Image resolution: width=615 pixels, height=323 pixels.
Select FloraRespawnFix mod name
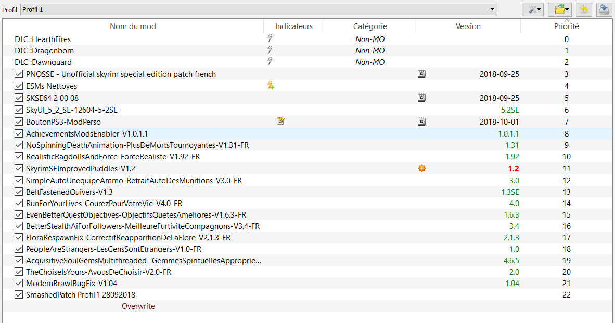point(129,238)
